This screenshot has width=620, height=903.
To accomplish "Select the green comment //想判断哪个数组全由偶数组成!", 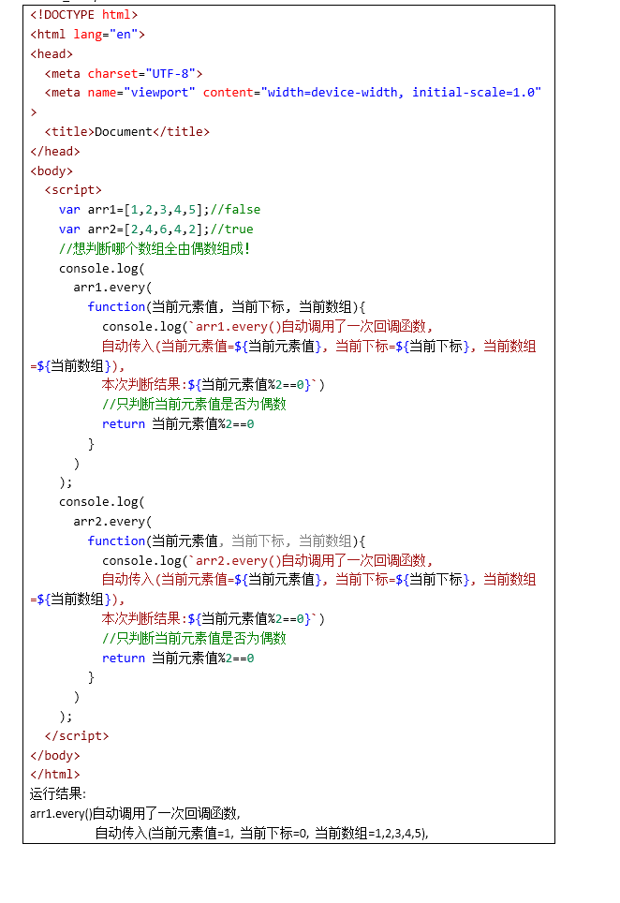I will coord(155,249).
